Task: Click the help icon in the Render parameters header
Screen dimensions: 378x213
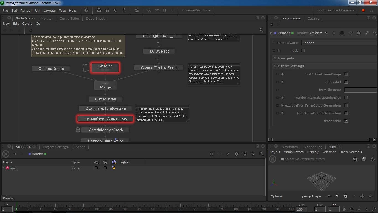Action: coord(334,33)
